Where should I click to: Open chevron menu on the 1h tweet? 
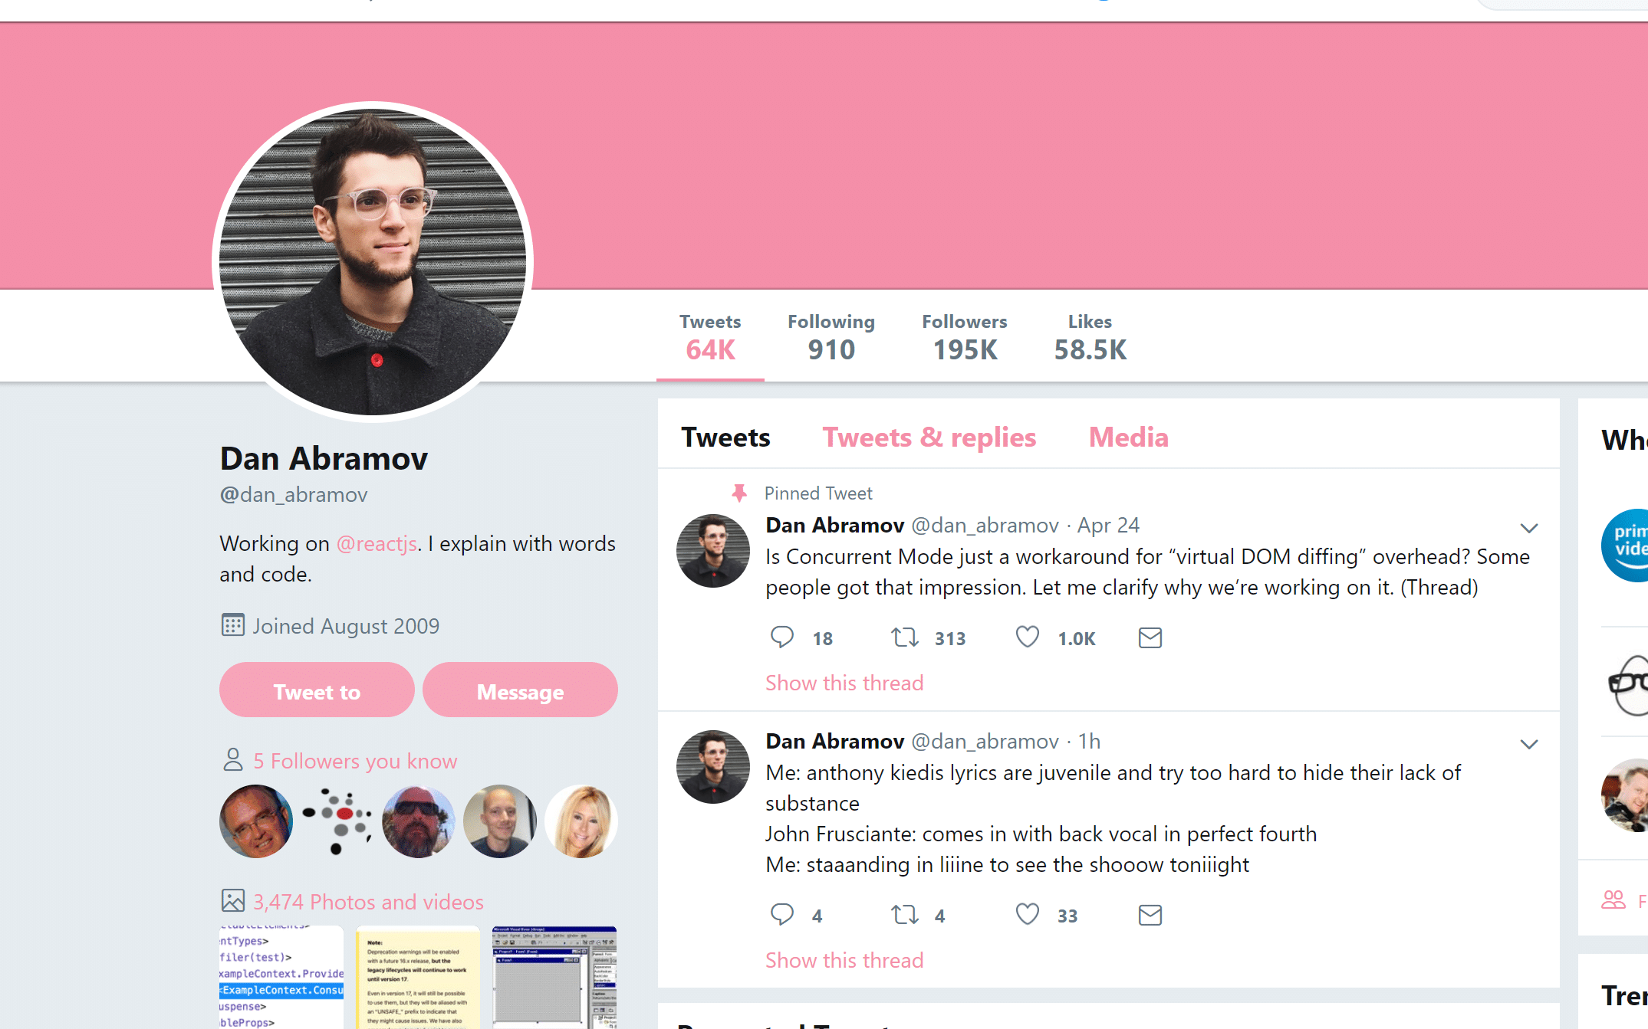point(1529,744)
